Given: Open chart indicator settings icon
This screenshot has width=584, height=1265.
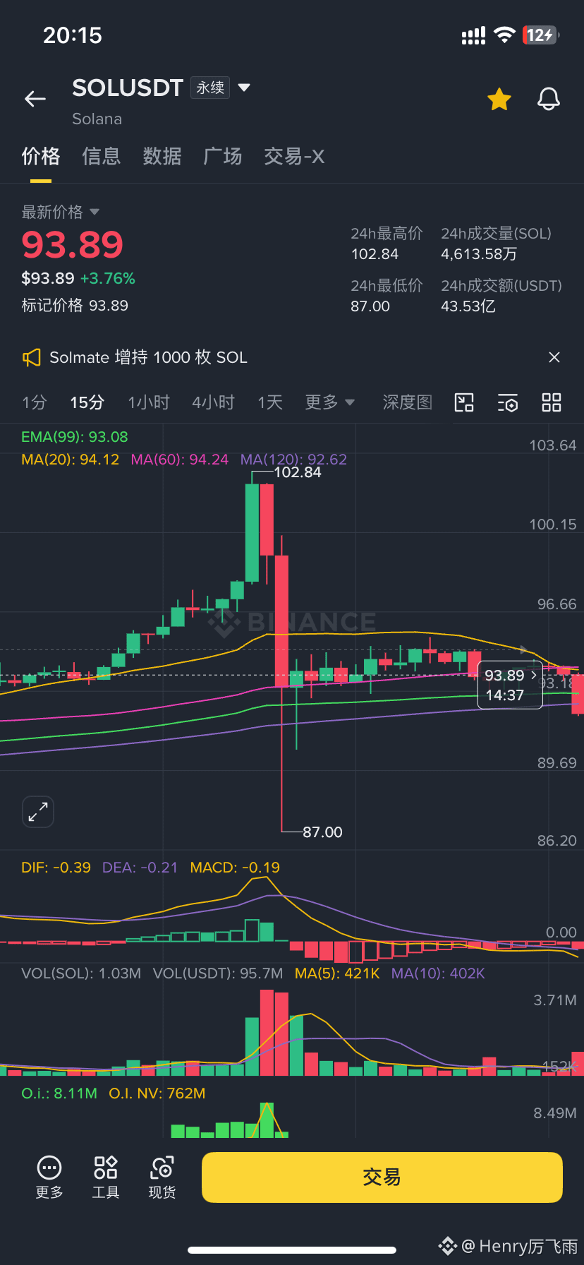Looking at the screenshot, I should [508, 402].
